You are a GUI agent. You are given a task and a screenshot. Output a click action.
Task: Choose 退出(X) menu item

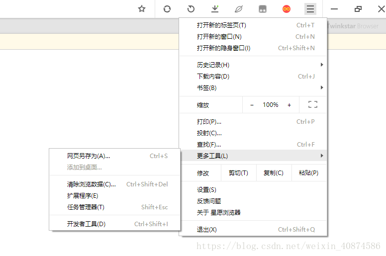tap(253, 230)
